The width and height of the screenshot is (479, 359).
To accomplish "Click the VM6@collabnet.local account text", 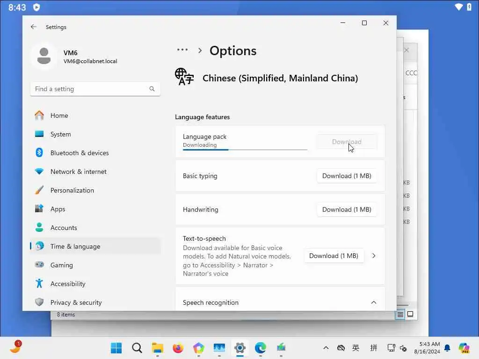I will click(90, 61).
